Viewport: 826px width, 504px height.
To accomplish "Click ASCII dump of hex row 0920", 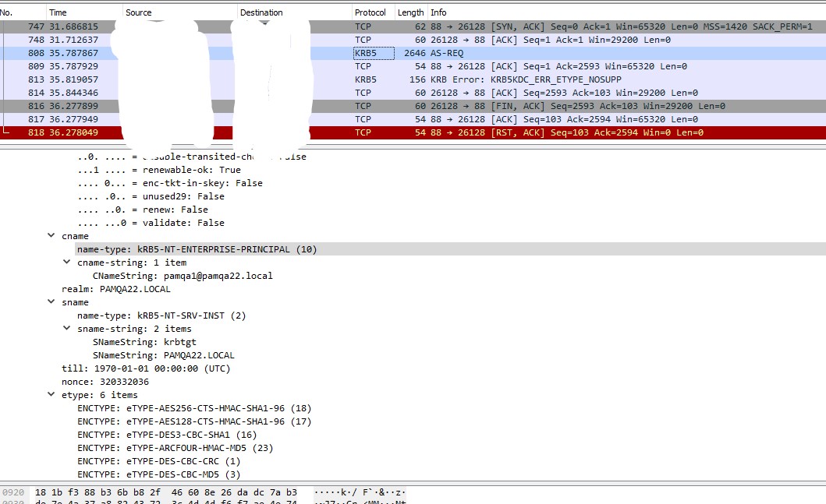I will pyautogui.click(x=360, y=492).
